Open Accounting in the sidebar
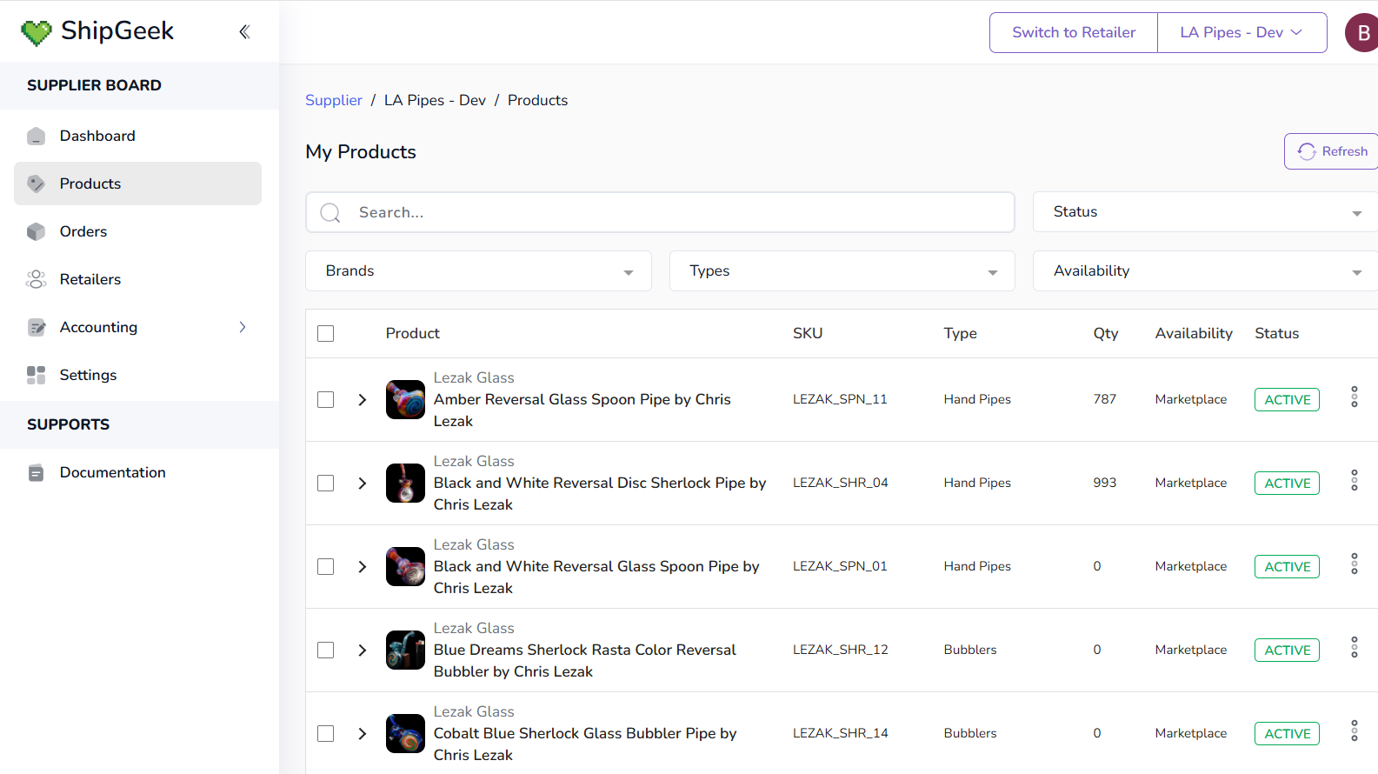The width and height of the screenshot is (1378, 774). click(x=137, y=327)
